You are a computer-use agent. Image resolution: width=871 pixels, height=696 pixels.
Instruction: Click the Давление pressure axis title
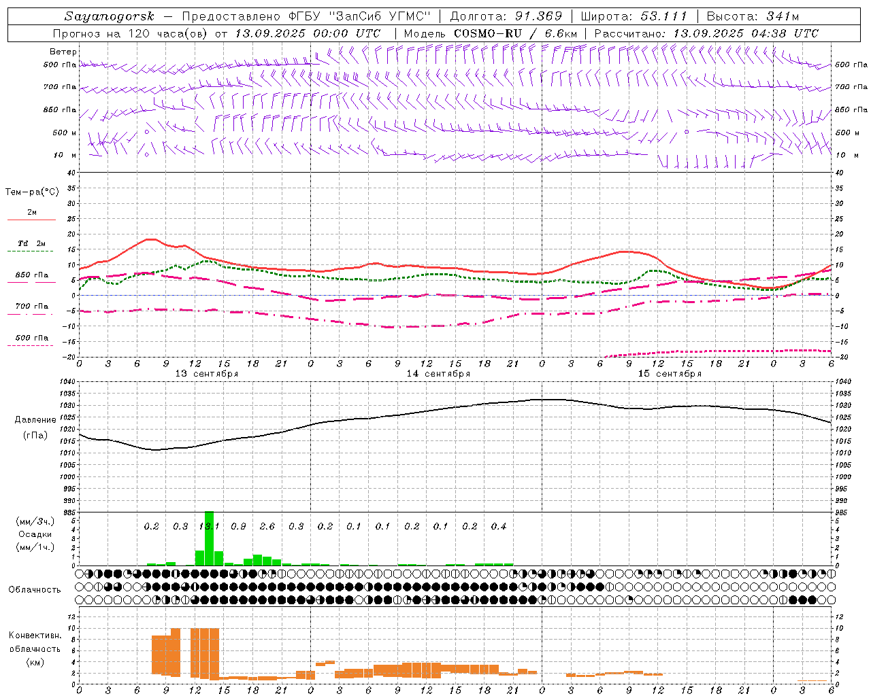coord(35,419)
